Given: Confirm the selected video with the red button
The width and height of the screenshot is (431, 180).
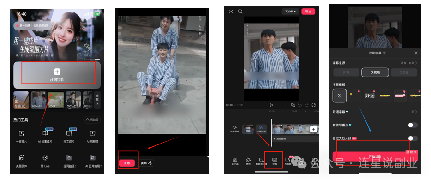Looking at the screenshot, I should 127,163.
